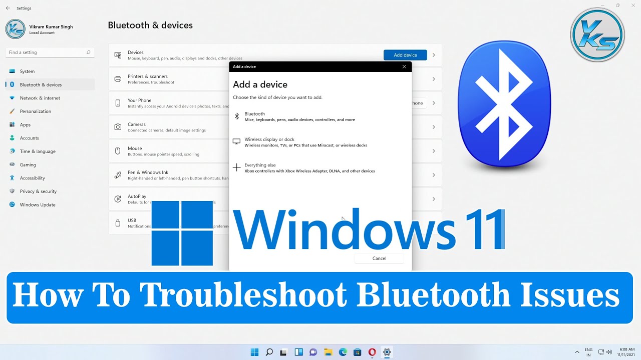The image size is (641, 360).
Task: Click the Devices keyboard icon
Action: point(118,55)
